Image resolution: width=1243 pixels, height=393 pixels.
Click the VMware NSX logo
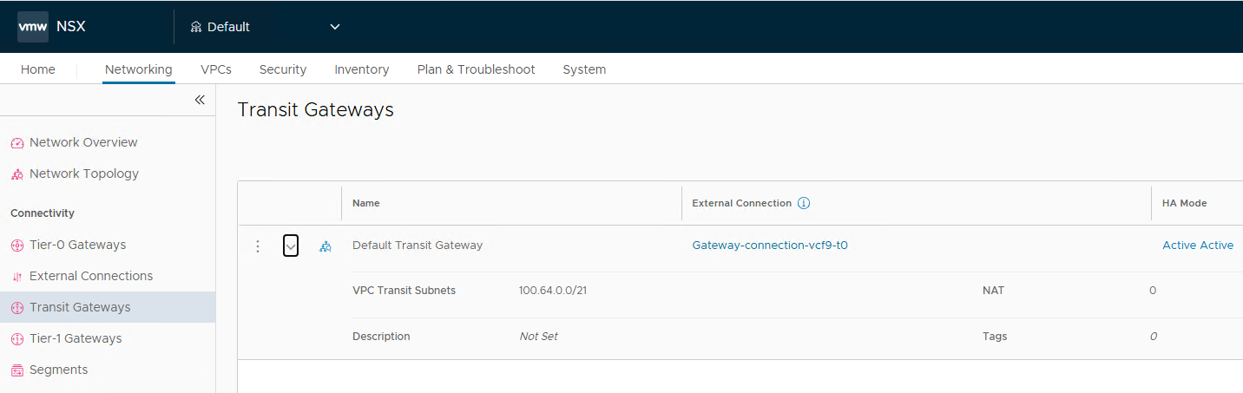tap(33, 26)
